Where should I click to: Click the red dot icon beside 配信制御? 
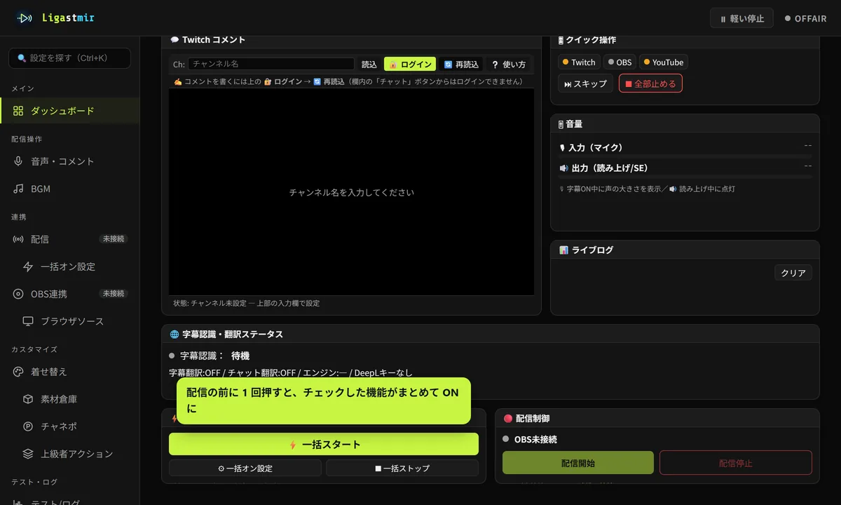[x=508, y=419]
